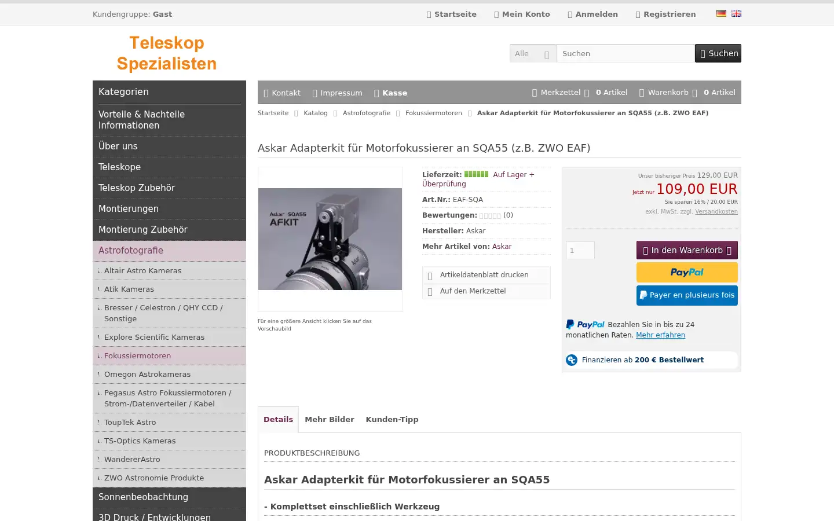
Task: Open Atik Kameras subcategory
Action: 169,289
